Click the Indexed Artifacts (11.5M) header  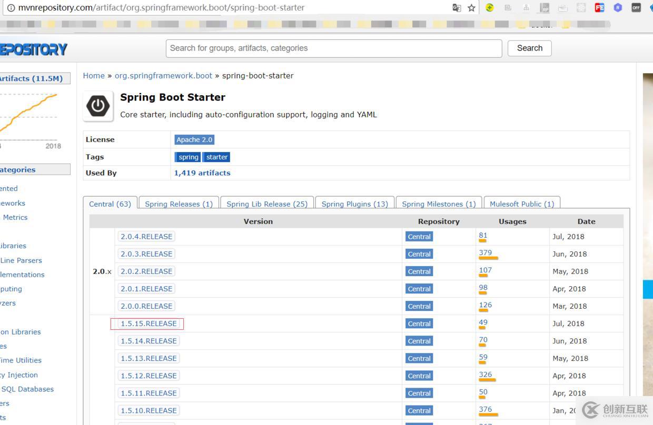click(35, 78)
